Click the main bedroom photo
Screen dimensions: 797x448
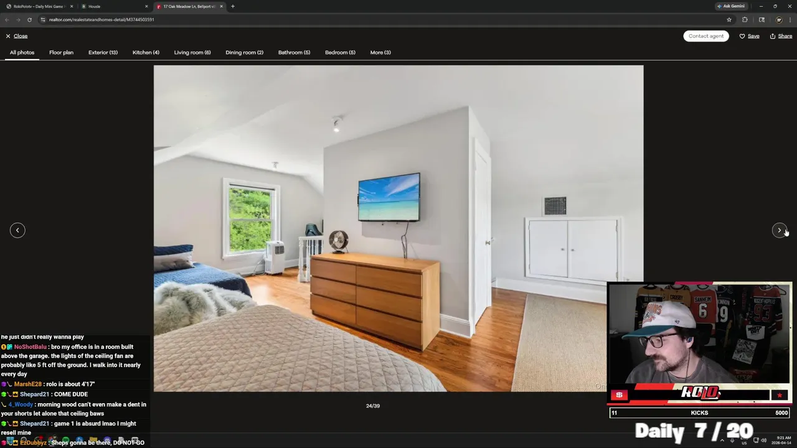click(398, 228)
